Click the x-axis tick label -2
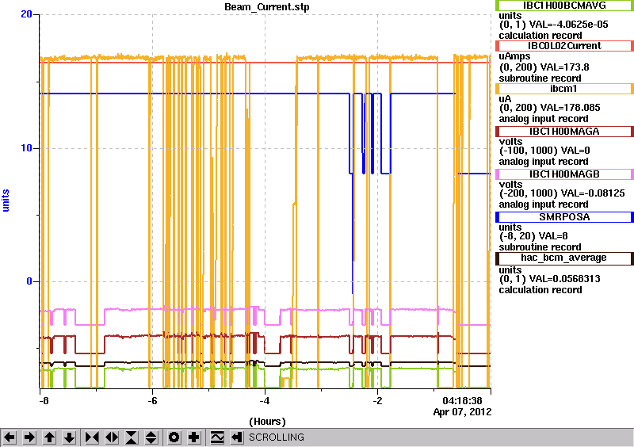Screen dimensions: 634x447 click(x=377, y=401)
